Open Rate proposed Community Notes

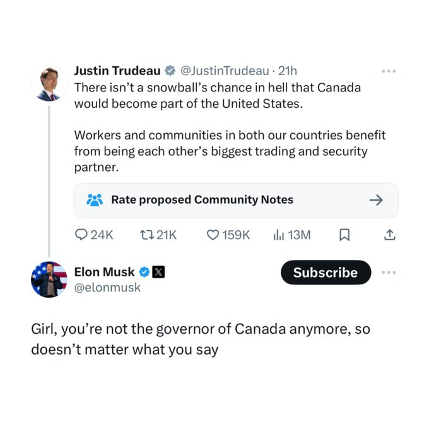tap(202, 200)
